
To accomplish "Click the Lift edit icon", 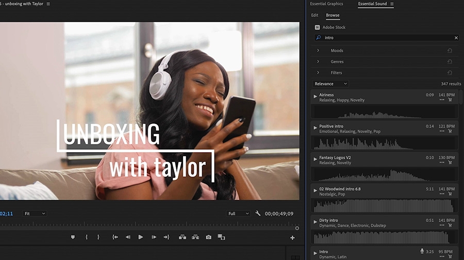I will coord(182,237).
